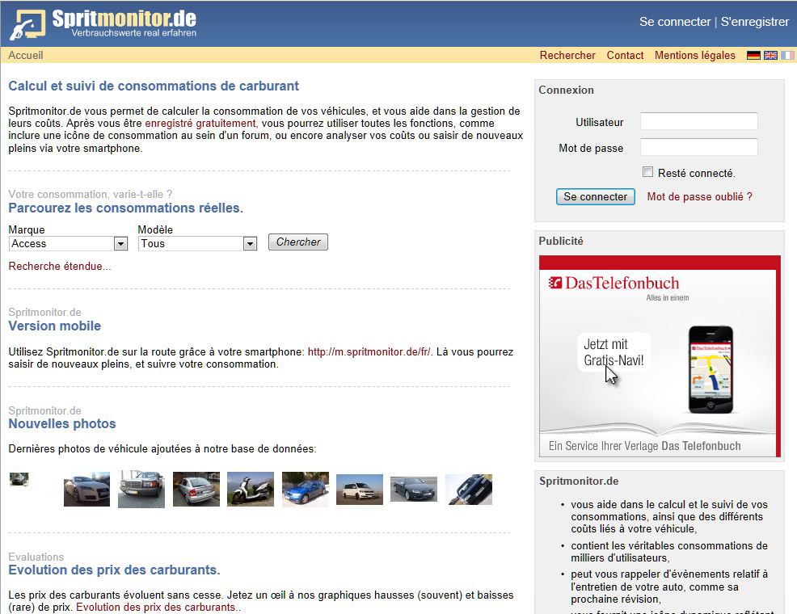The image size is (797, 614).
Task: Click the "Spritmonitor.de" title in the right sidebar
Action: pyautogui.click(x=579, y=482)
